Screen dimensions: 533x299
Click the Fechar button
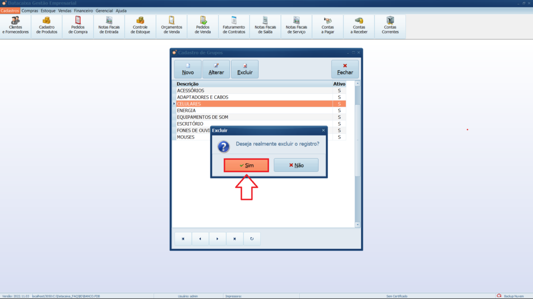point(345,69)
